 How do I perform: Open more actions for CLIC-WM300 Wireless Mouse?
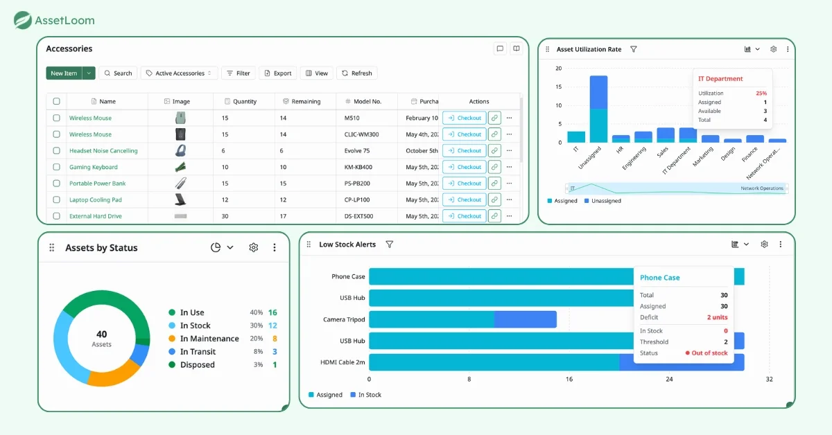510,134
